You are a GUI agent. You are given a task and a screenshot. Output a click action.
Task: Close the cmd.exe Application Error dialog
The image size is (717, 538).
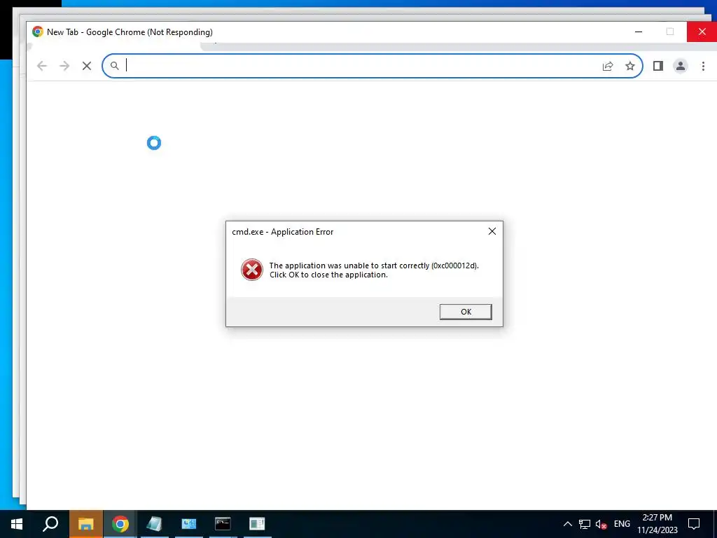[492, 231]
